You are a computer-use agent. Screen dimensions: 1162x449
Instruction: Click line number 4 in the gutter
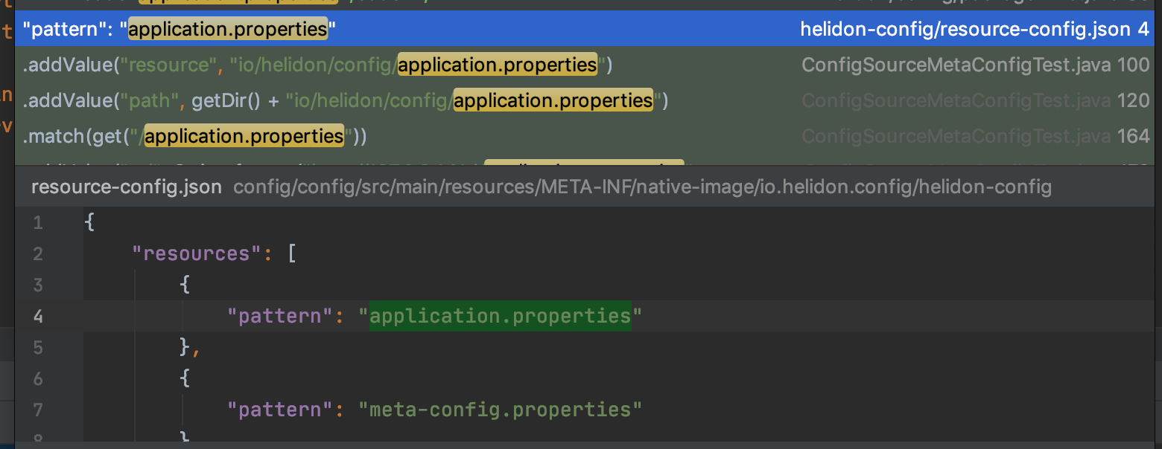[x=37, y=316]
